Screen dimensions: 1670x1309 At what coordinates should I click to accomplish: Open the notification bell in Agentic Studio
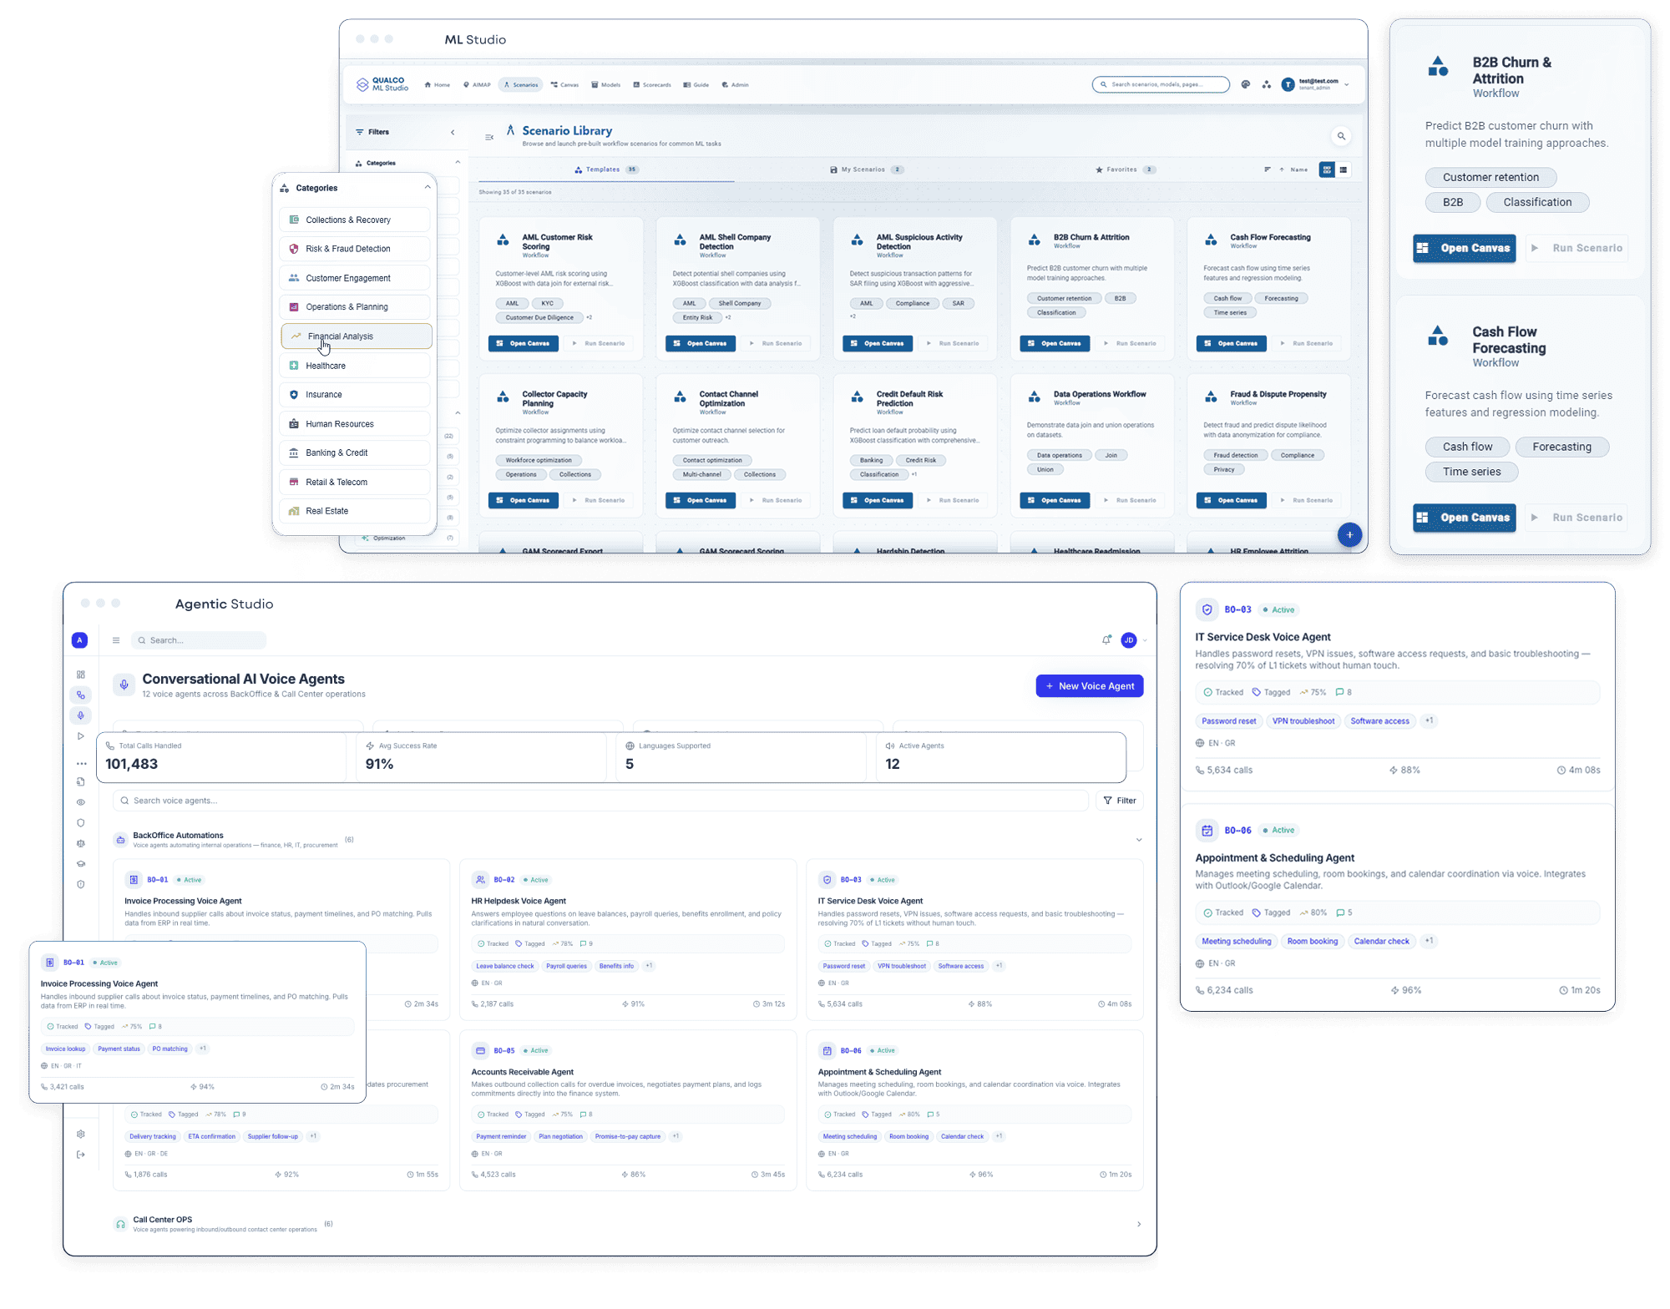pyautogui.click(x=1106, y=640)
